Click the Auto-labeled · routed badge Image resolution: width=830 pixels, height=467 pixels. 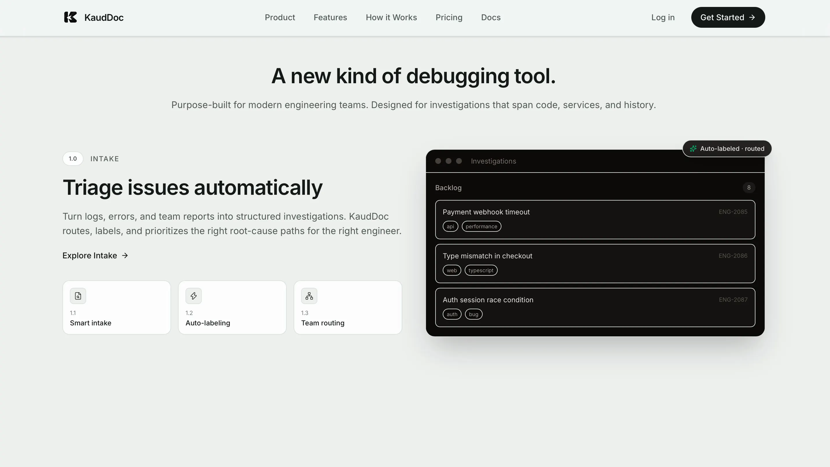point(727,149)
